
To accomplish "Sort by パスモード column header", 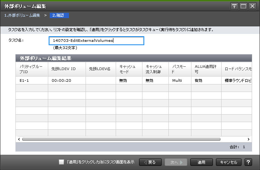I will pos(180,69).
